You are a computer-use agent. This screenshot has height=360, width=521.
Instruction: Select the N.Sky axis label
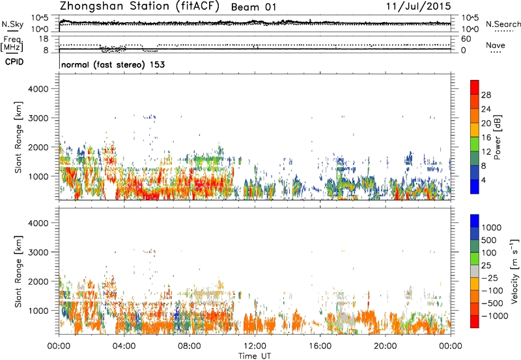12,25
